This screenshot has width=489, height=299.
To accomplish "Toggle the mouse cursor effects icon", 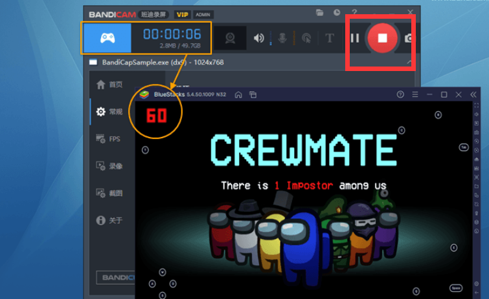I will coord(306,38).
